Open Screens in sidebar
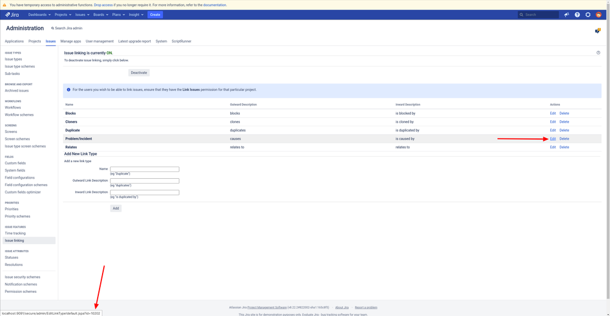This screenshot has height=316, width=610. coord(11,132)
